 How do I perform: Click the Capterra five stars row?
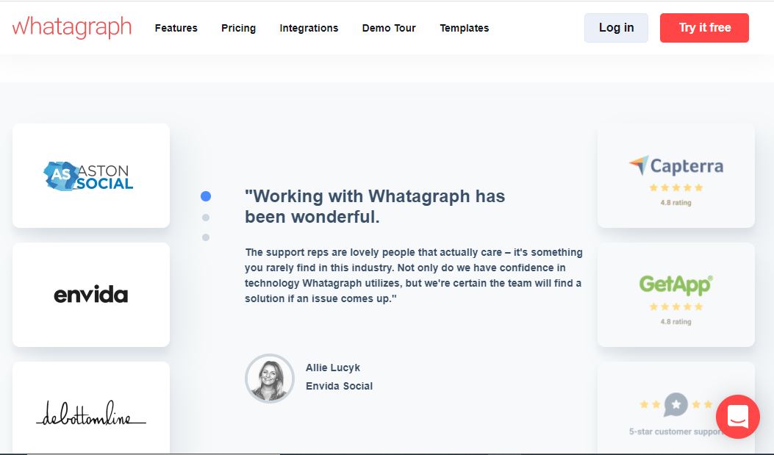tap(676, 187)
